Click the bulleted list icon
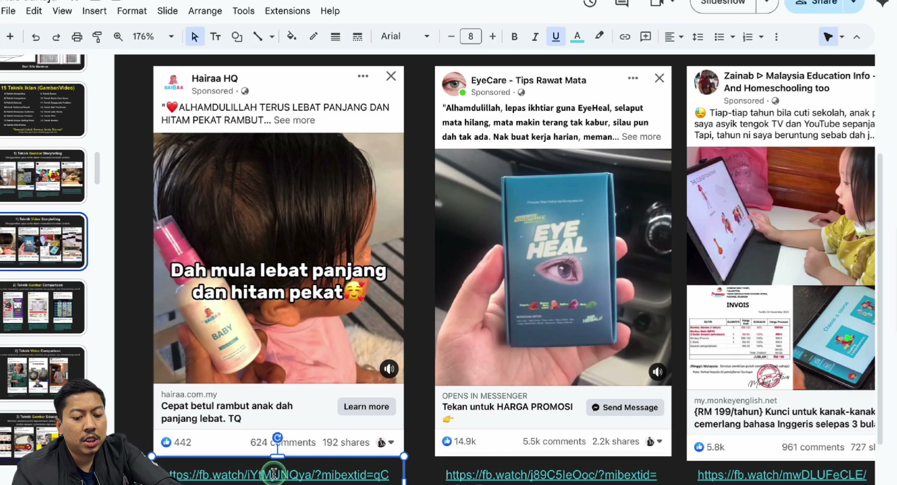 point(719,37)
